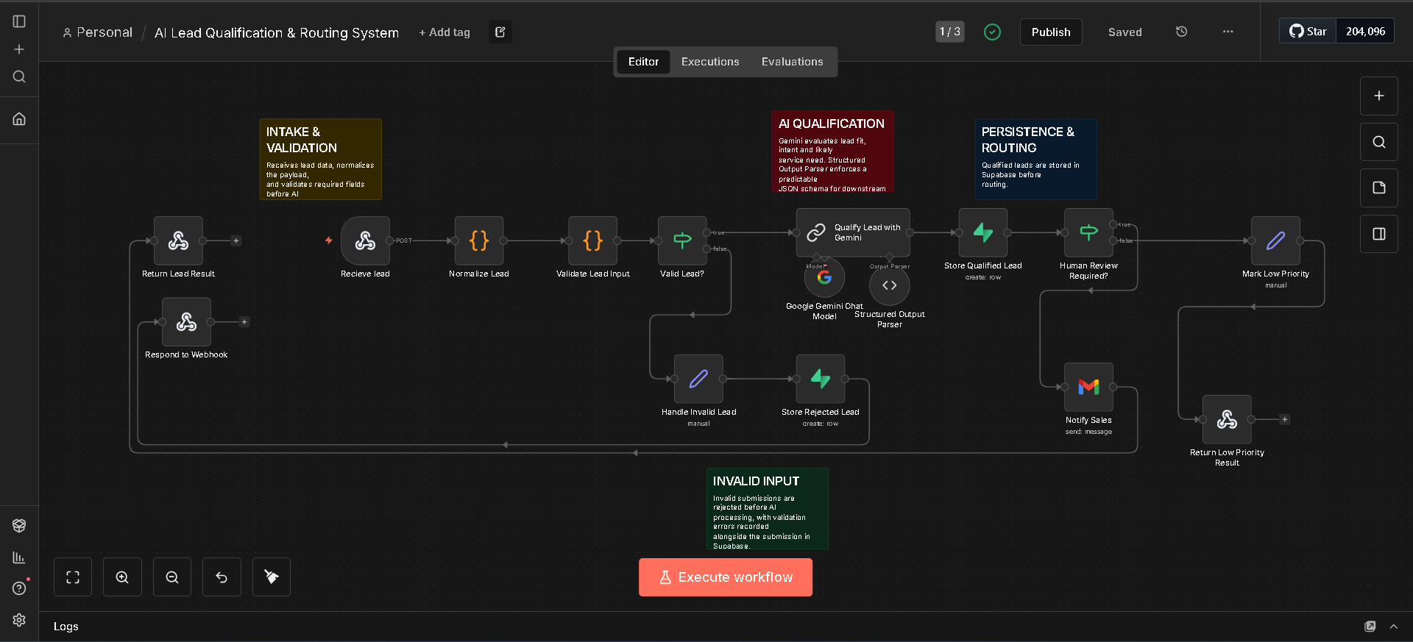Click the plus icon in left sidebar
Screen dimensions: 1413x642
tap(19, 49)
